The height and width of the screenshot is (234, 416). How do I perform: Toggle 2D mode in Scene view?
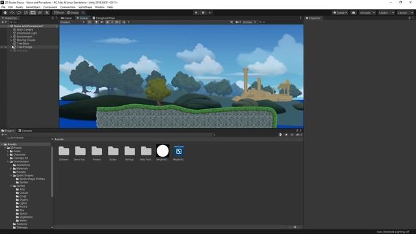(x=90, y=22)
